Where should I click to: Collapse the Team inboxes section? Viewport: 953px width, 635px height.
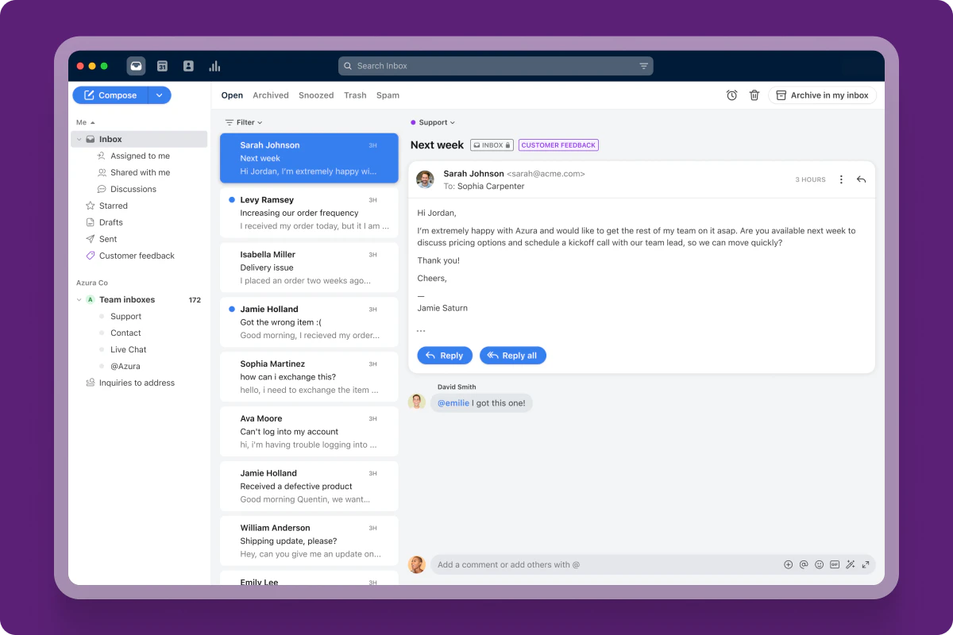coord(79,299)
